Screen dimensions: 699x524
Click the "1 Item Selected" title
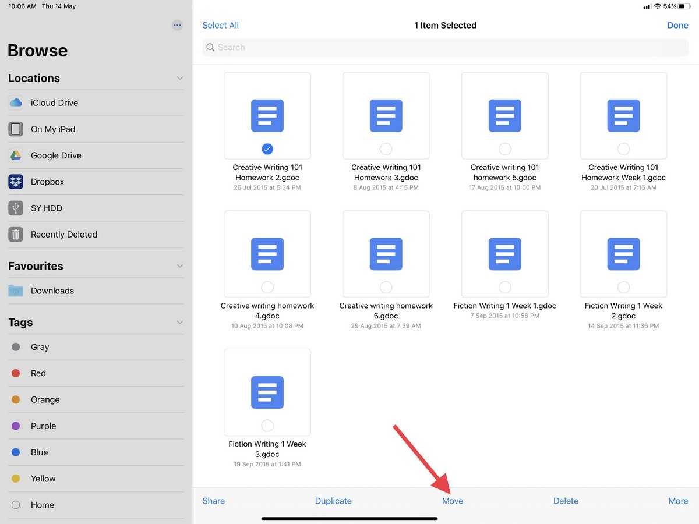(446, 25)
